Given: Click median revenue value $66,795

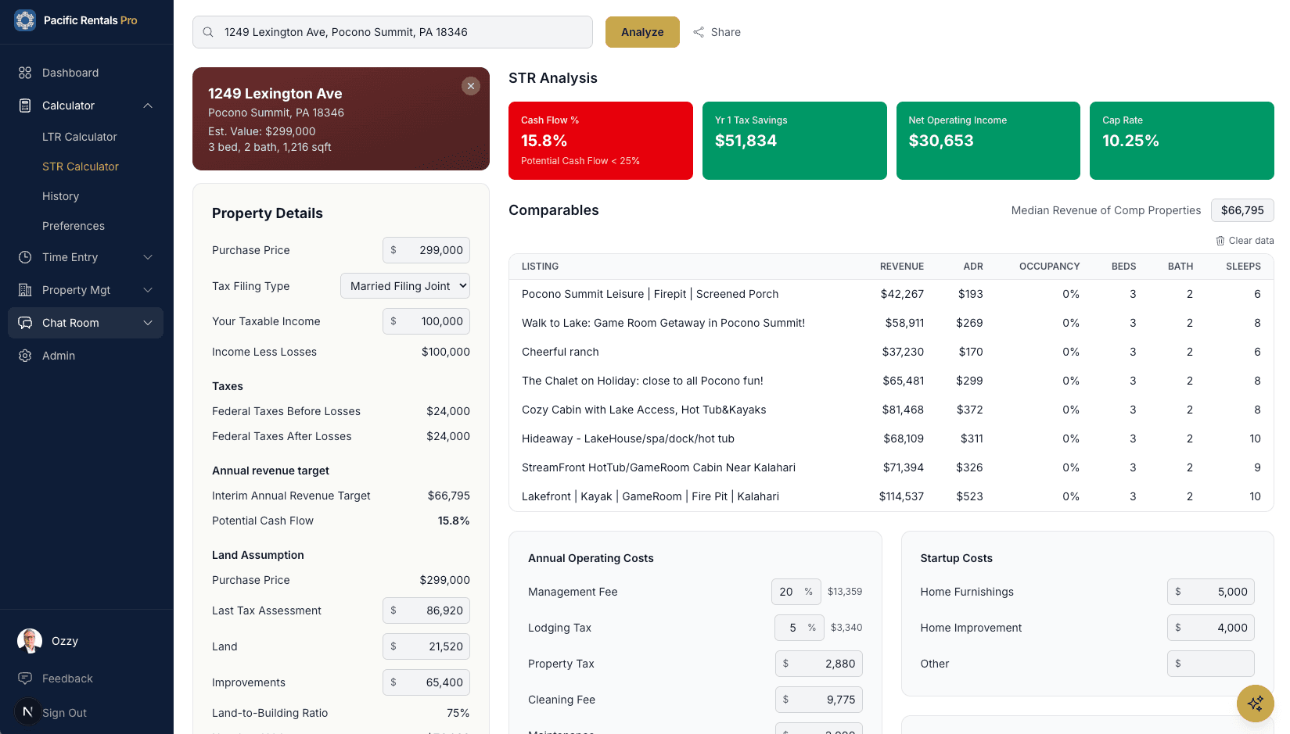Looking at the screenshot, I should coord(1242,210).
